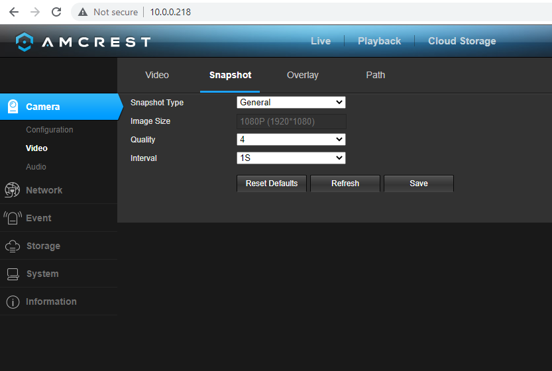The width and height of the screenshot is (552, 371).
Task: Click the disabled Image Size field
Action: tap(291, 121)
